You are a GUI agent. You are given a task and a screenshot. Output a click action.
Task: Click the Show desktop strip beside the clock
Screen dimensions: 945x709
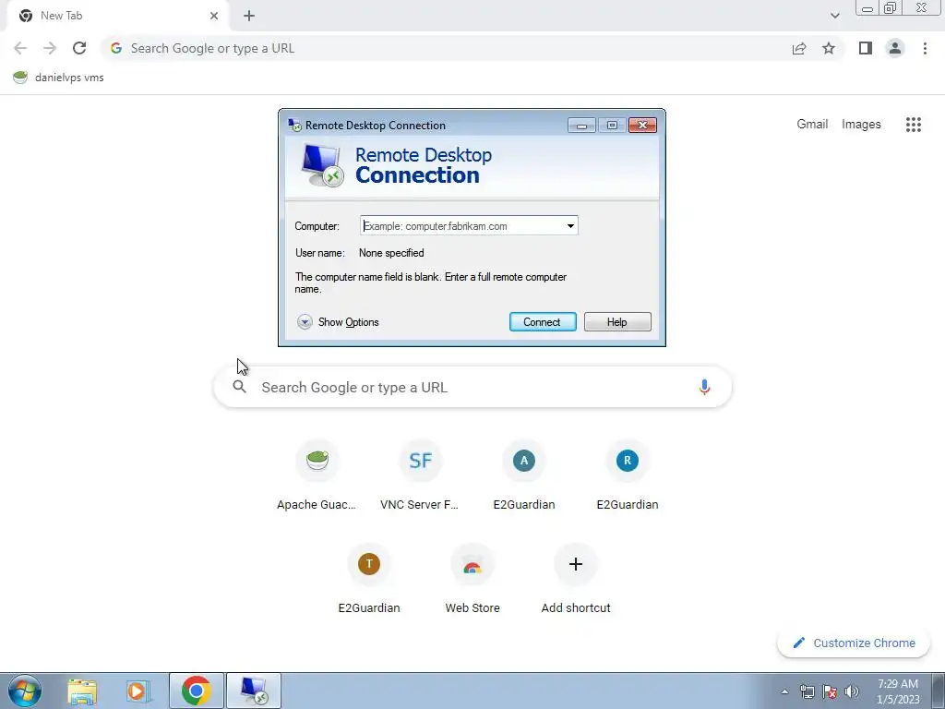coord(938,691)
